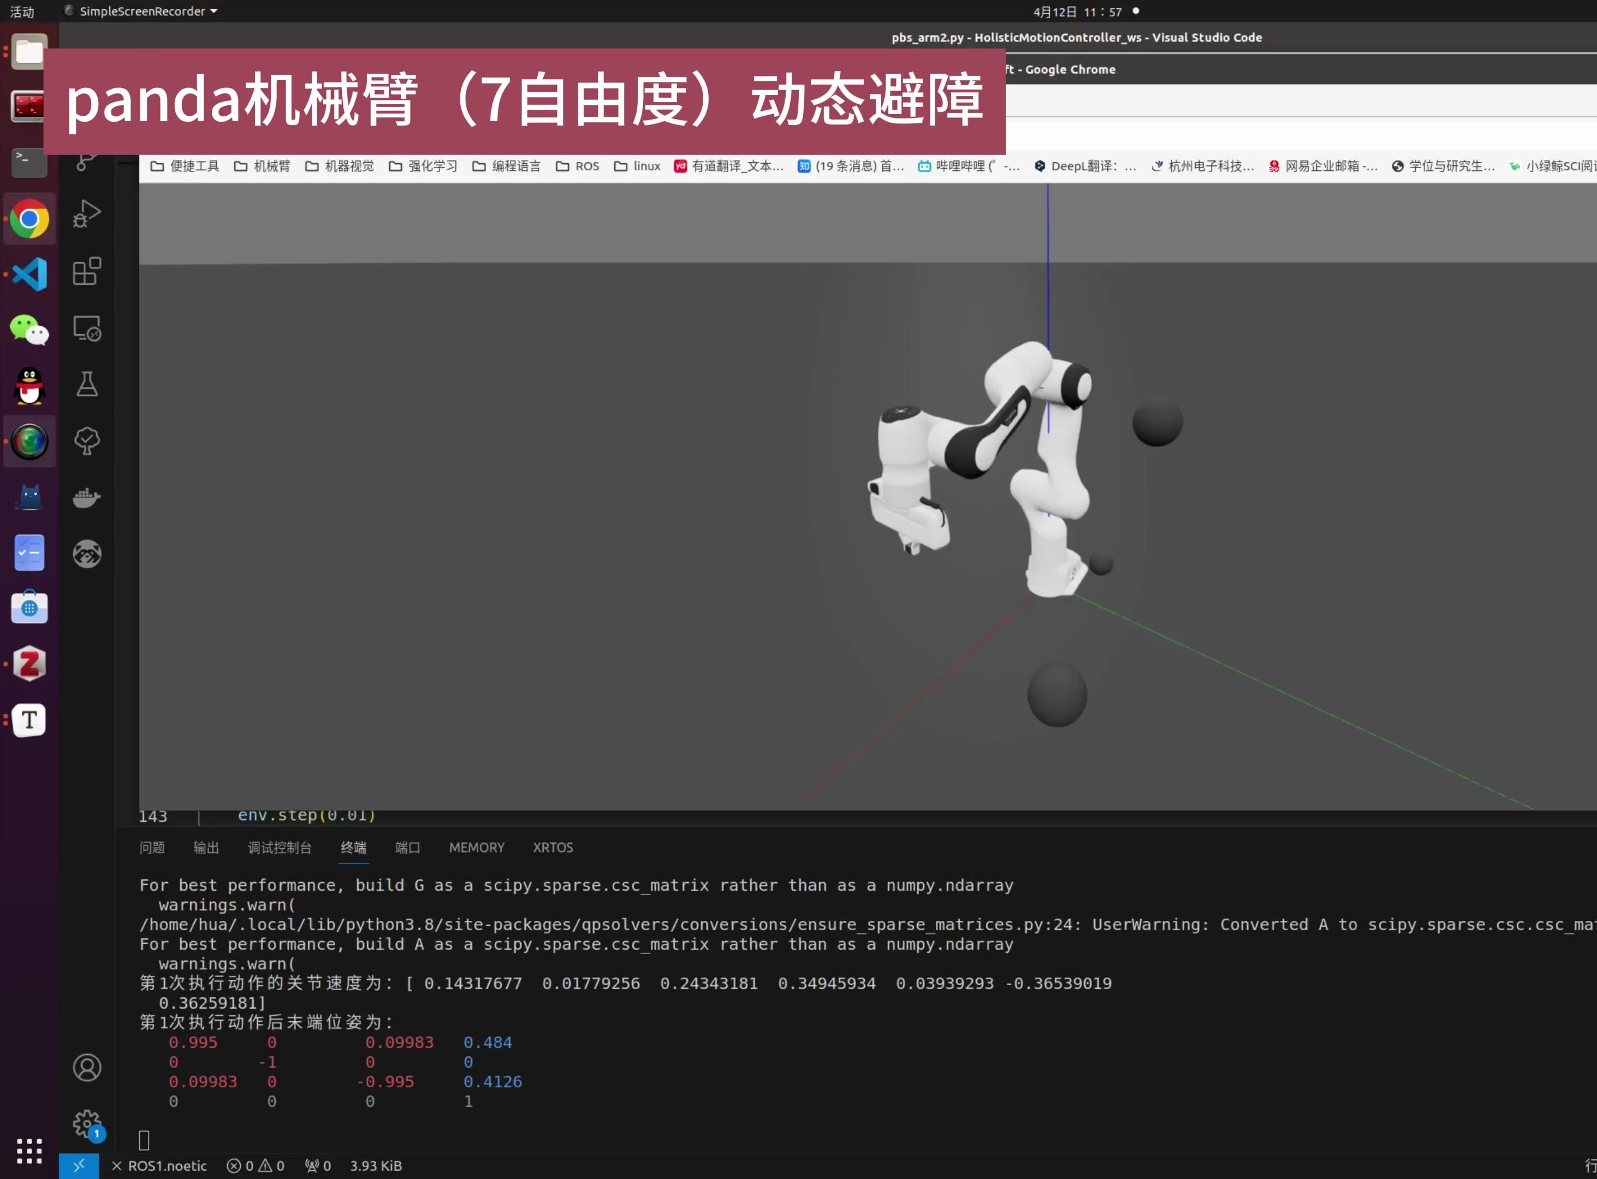Click the remote window indicator in status bar
This screenshot has width=1597, height=1179.
pos(79,1165)
